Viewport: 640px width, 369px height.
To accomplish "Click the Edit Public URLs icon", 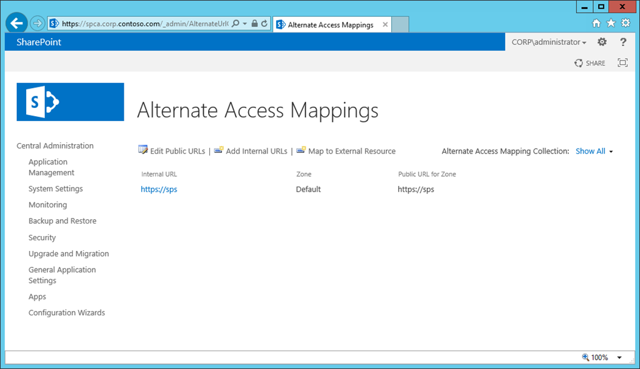I will 143,150.
